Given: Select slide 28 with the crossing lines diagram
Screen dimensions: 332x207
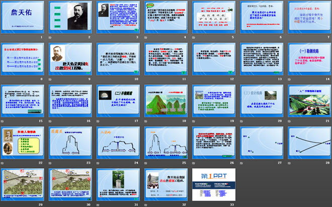Looking at the screenshot, I should click(x=308, y=142).
